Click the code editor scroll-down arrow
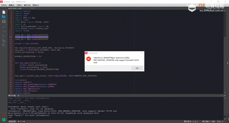The width and height of the screenshot is (229, 123). 225,93
